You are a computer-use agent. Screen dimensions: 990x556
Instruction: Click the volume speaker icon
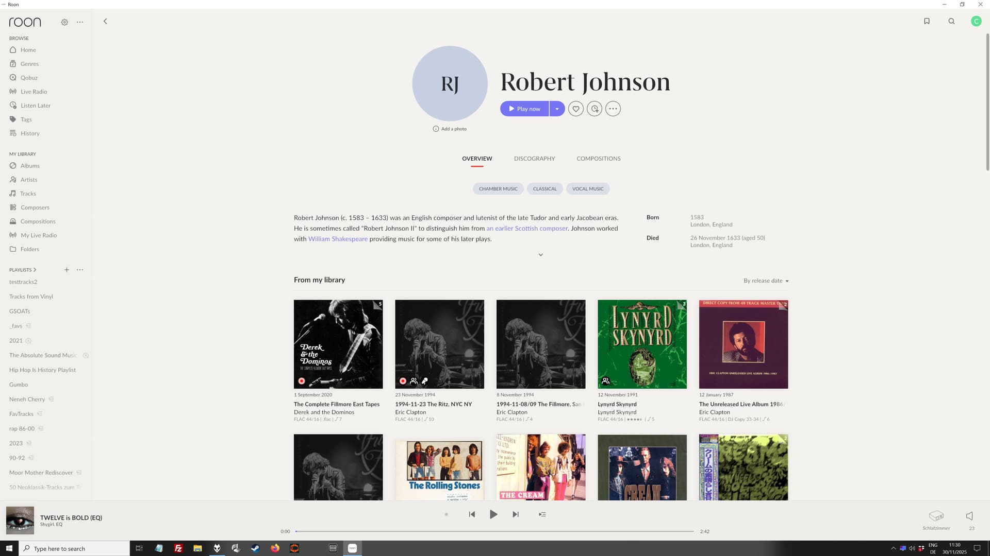coord(969,516)
